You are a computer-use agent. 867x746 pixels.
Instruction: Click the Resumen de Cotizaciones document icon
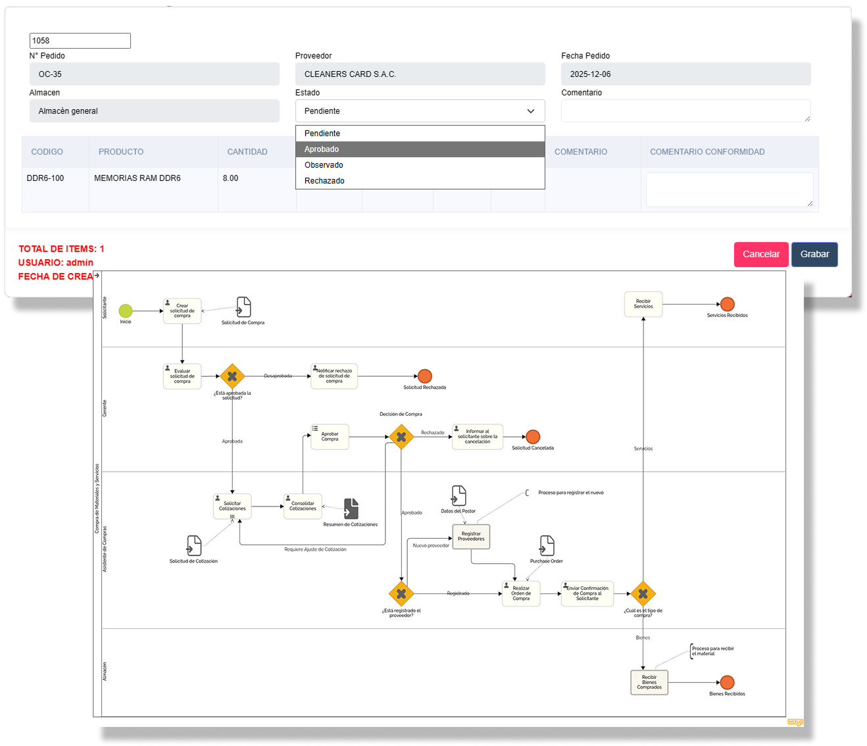pos(351,509)
